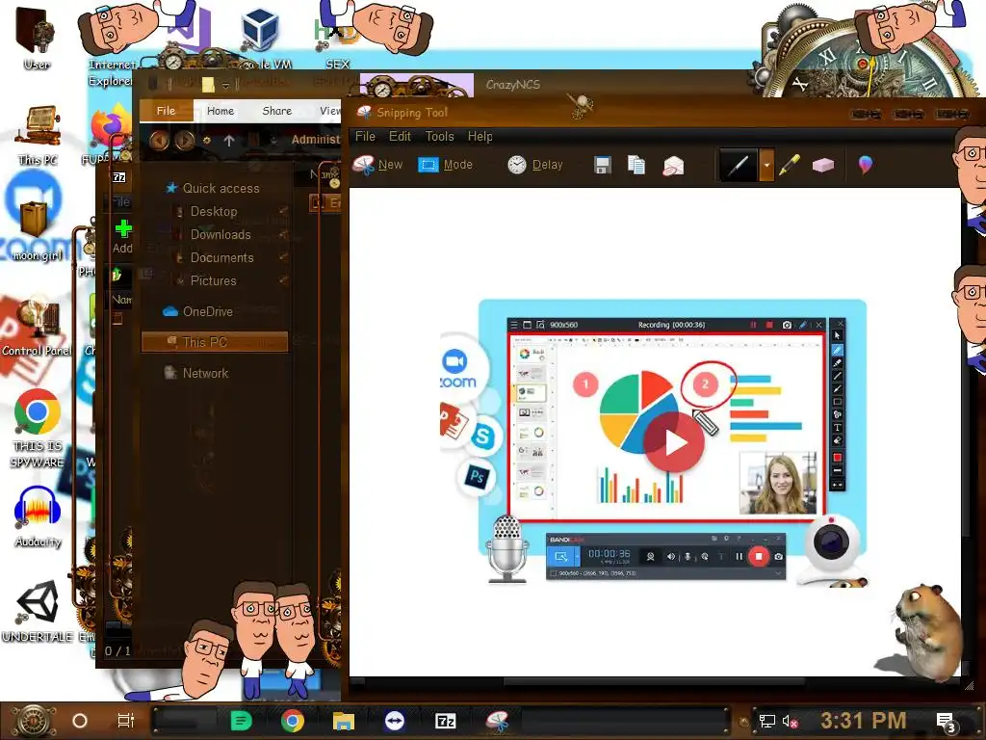
Task: Select This PC in navigation pane
Action: (215, 342)
